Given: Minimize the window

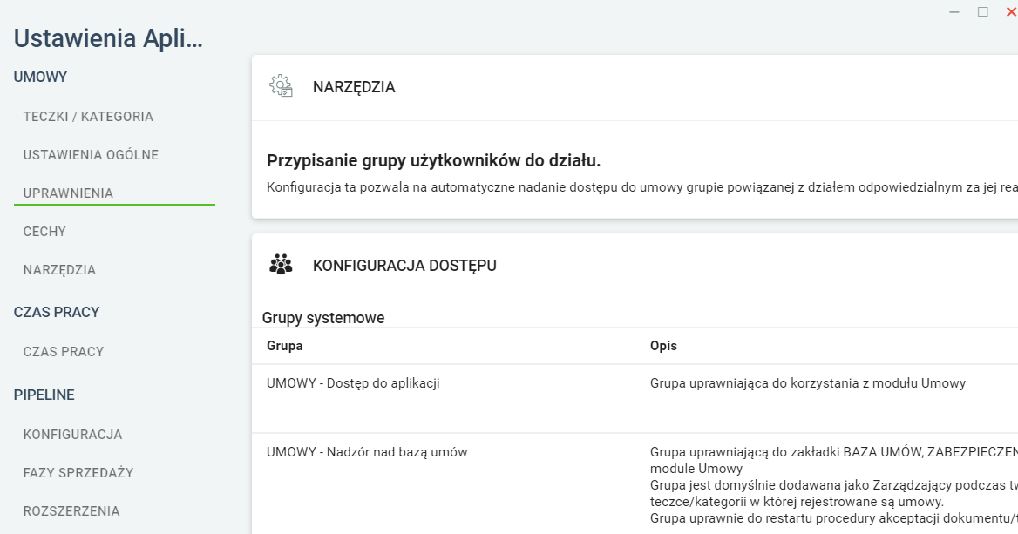Looking at the screenshot, I should 954,11.
